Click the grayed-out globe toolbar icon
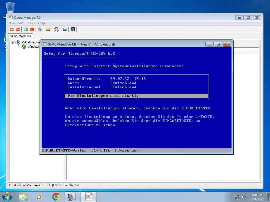The width and height of the screenshot is (270, 202). (40, 29)
